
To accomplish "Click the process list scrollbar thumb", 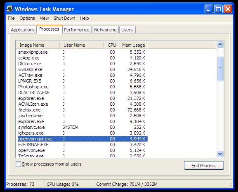I will coord(220,69).
